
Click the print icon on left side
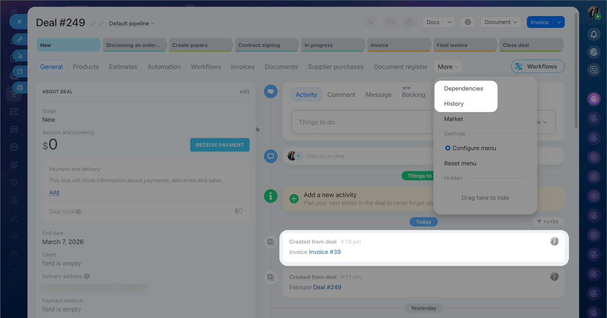coord(19,87)
